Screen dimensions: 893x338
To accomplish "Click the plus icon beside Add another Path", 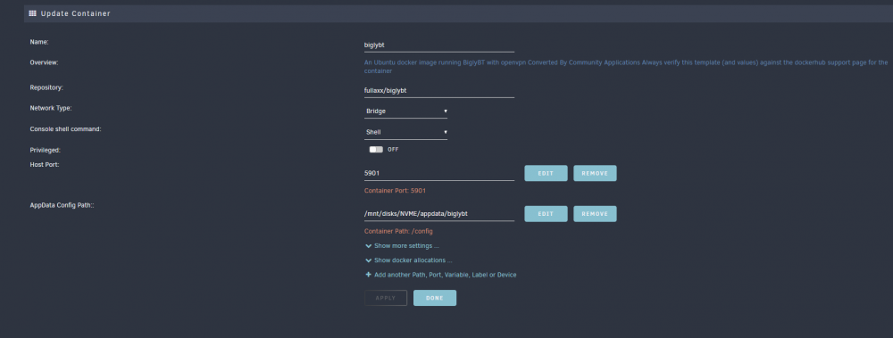I will (369, 275).
